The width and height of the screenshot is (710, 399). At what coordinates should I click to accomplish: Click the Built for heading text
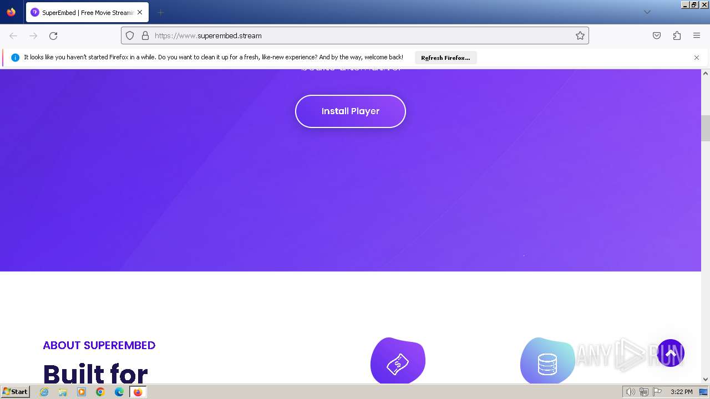click(95, 374)
